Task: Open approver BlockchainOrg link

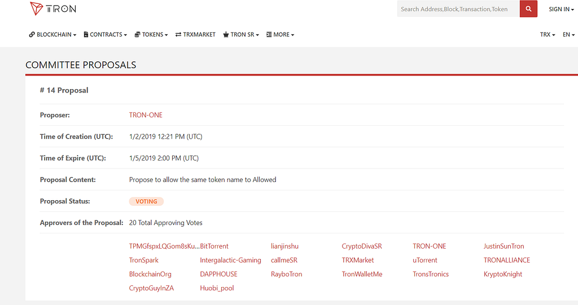Action: tap(150, 274)
